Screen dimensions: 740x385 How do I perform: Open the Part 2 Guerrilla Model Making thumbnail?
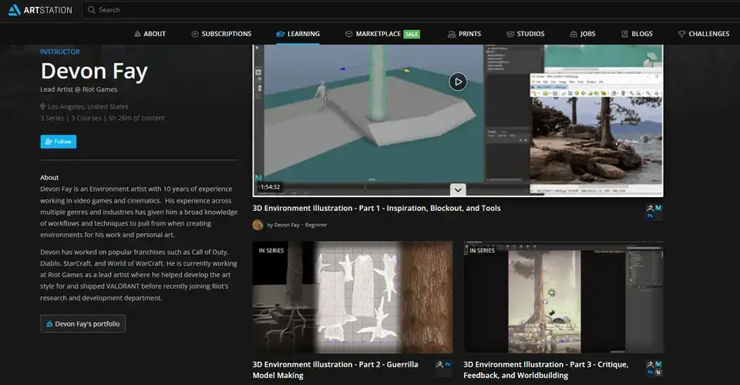(x=352, y=297)
